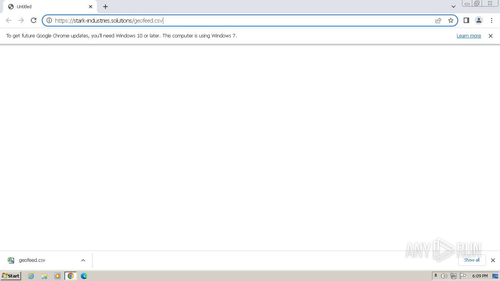500x281 pixels.
Task: Click the browser forward arrow
Action: pyautogui.click(x=21, y=20)
